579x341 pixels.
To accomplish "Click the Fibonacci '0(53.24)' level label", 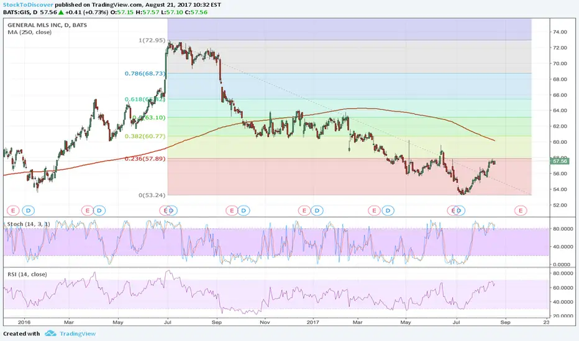I will (x=152, y=195).
